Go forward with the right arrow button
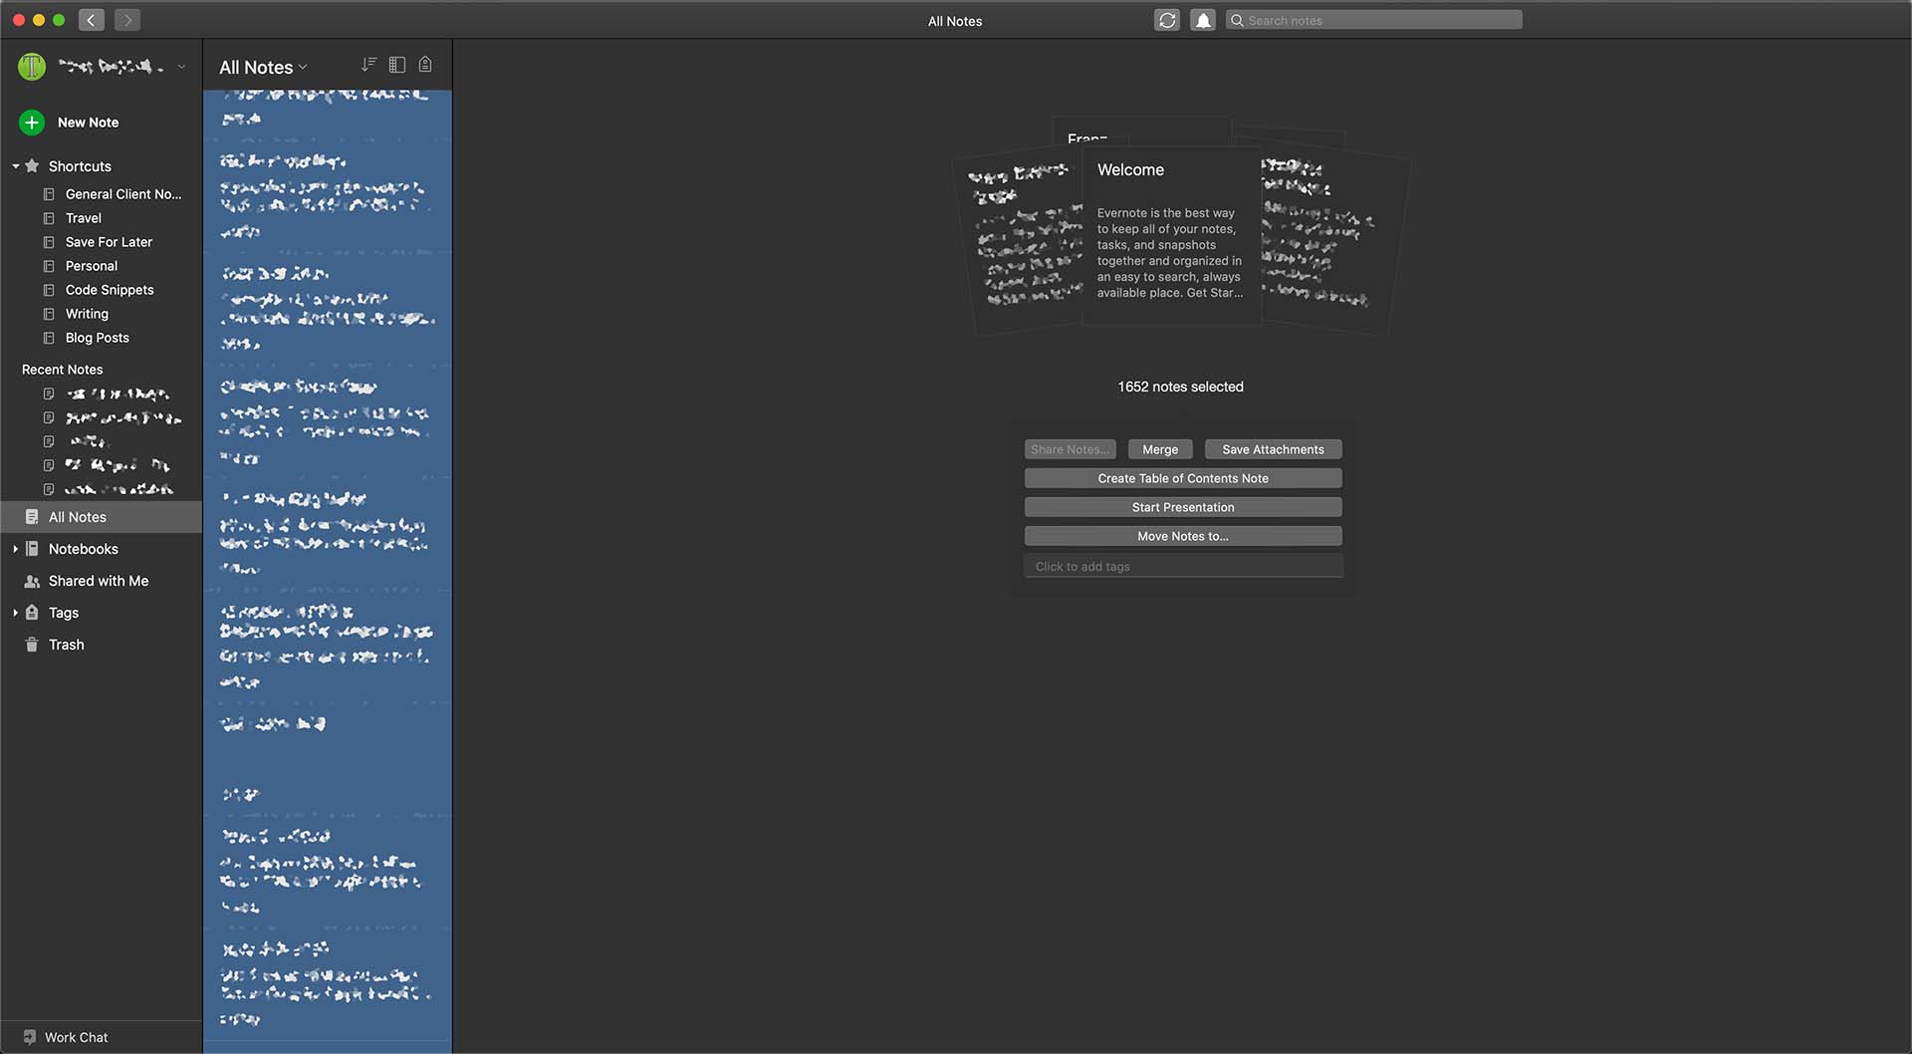1912x1054 pixels. 127,20
